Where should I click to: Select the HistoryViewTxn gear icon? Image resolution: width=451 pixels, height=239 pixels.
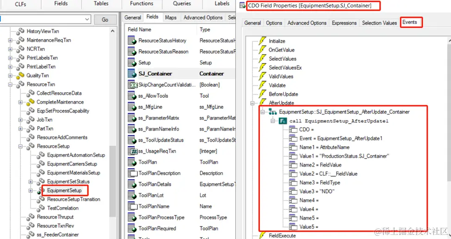[20, 31]
